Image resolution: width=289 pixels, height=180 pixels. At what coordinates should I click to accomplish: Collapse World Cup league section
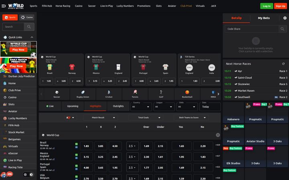pyautogui.click(x=218, y=135)
